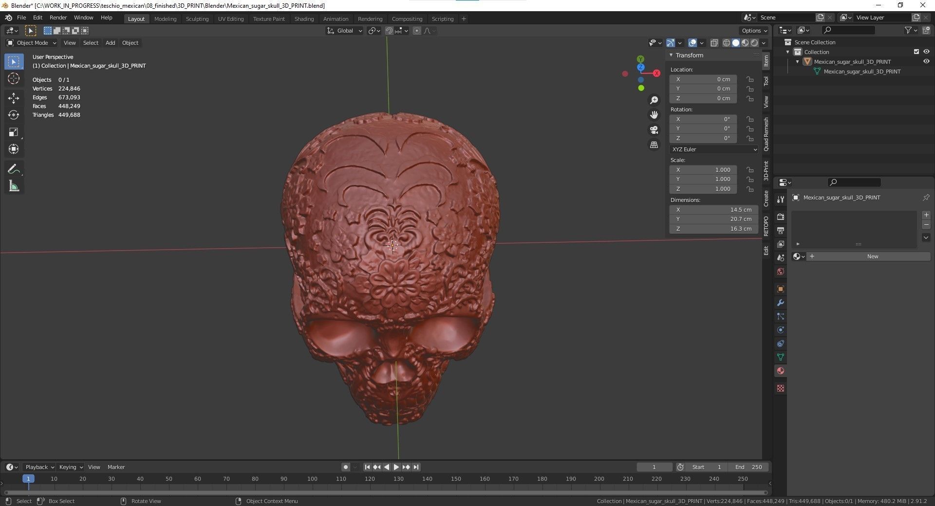Screen dimensions: 935x506
Task: Open the Active Tool settings tab icon
Action: [781, 199]
